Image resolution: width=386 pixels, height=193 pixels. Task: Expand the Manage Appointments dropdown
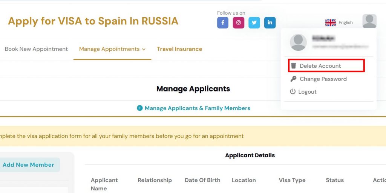coord(112,49)
